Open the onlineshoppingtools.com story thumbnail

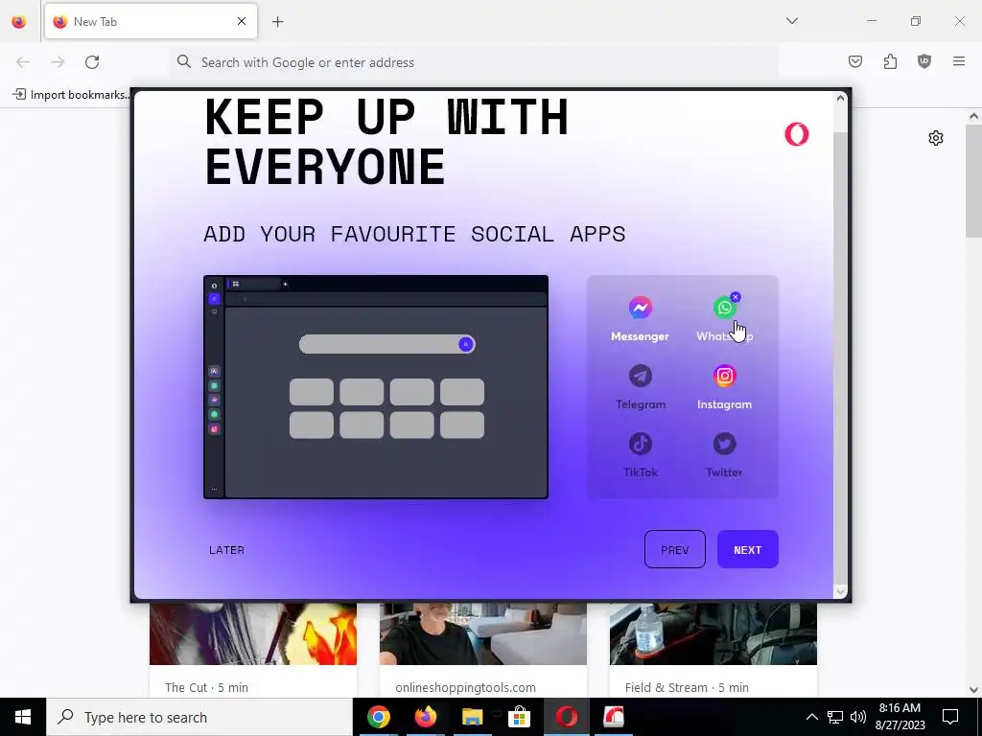pyautogui.click(x=483, y=633)
